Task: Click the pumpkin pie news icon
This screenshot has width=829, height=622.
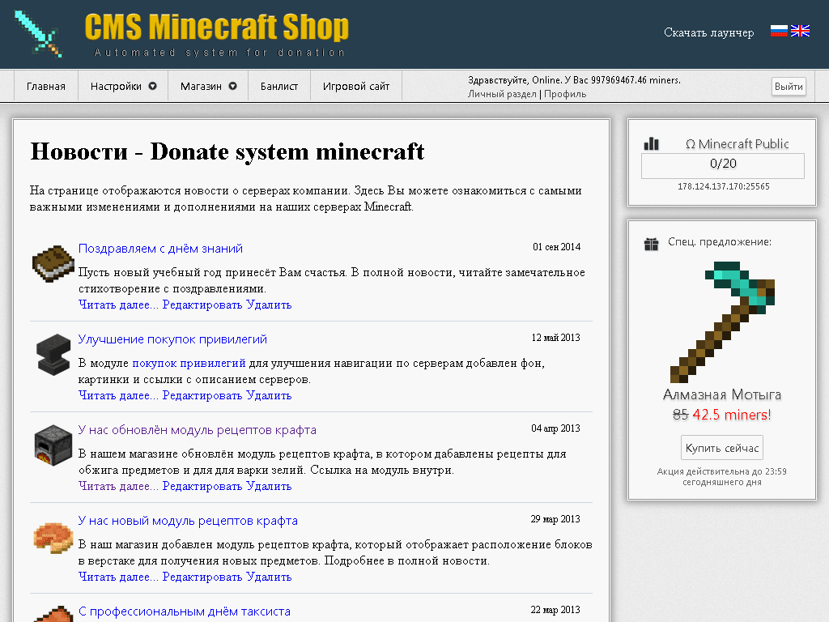Action: coord(53,536)
